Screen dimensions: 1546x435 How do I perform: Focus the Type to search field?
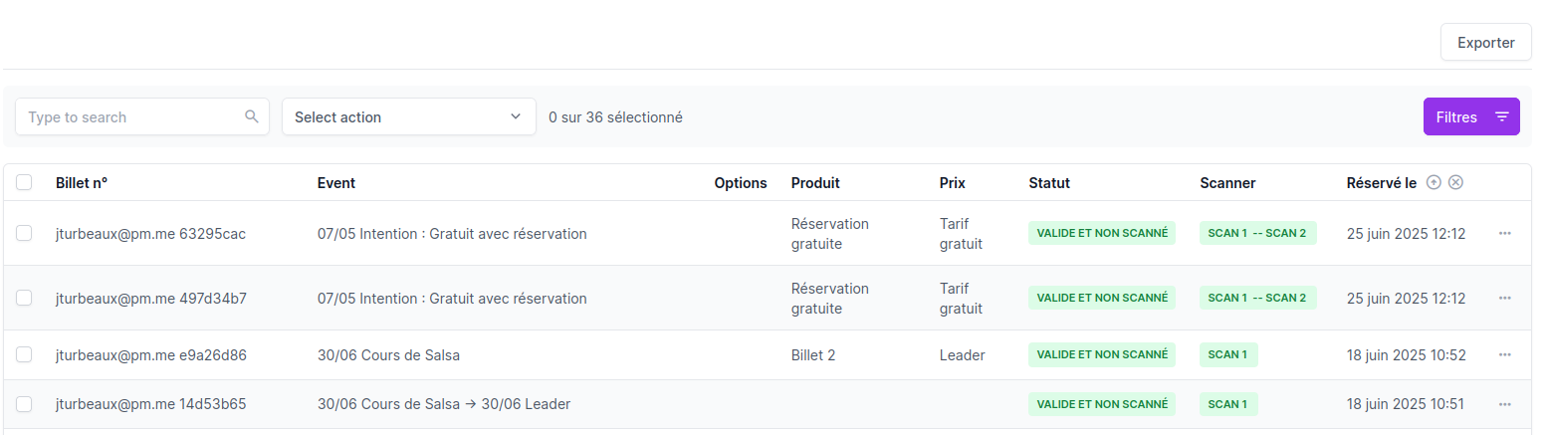coord(129,116)
